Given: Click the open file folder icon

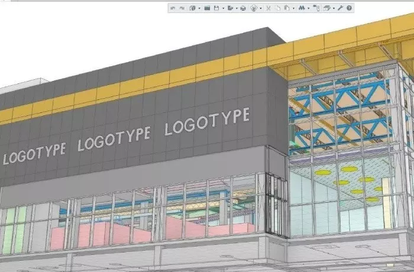Looking at the screenshot, I should click(207, 8).
